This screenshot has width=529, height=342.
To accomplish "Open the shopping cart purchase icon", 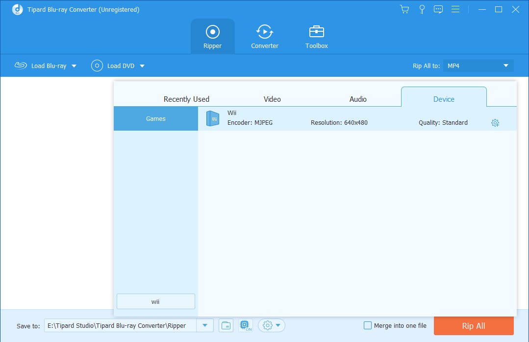I will point(404,9).
